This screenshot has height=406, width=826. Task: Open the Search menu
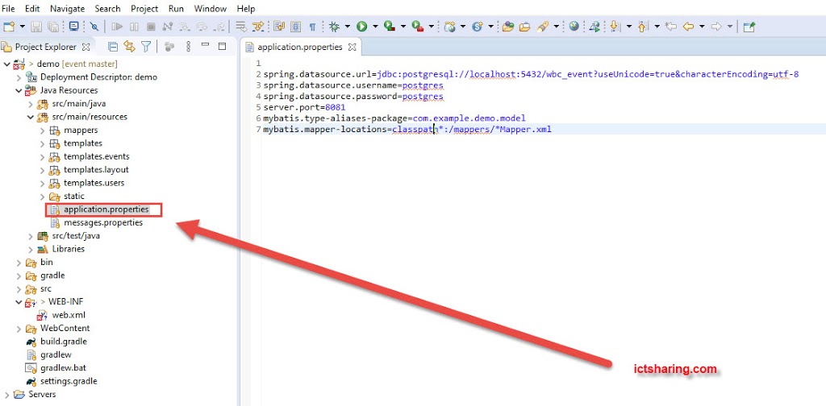pyautogui.click(x=107, y=8)
